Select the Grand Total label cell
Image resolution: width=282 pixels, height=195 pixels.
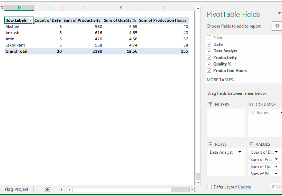(x=19, y=51)
